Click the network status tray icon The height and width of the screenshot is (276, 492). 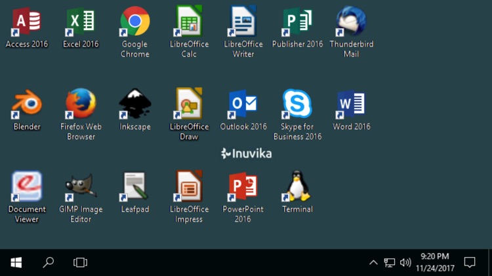[x=390, y=262]
